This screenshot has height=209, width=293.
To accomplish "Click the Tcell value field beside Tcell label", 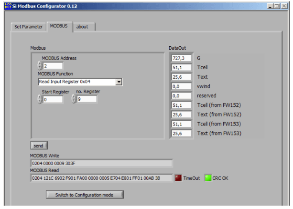I will click(181, 68).
